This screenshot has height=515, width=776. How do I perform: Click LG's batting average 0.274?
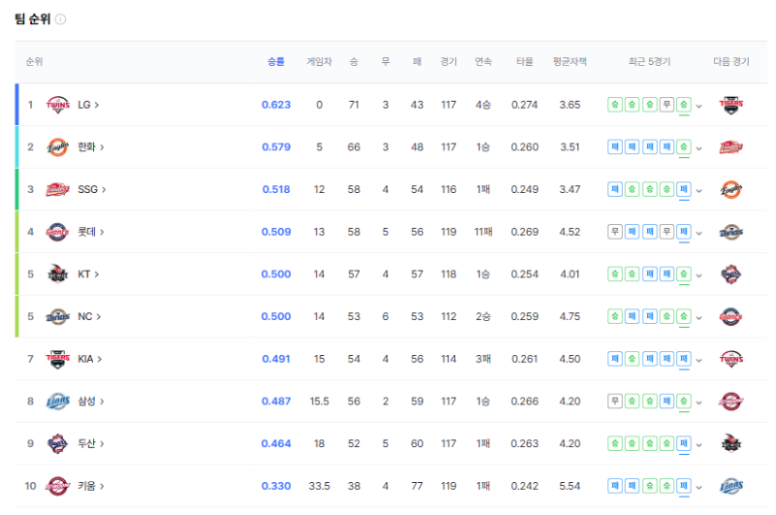[525, 105]
